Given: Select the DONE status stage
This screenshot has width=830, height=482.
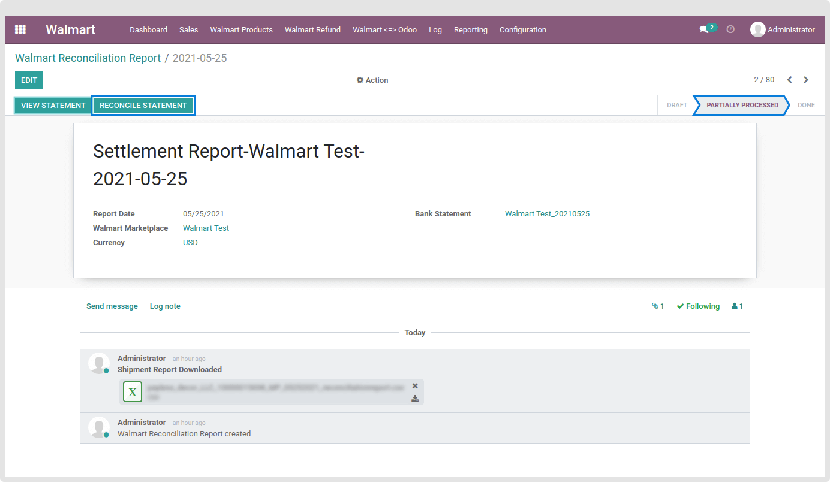Looking at the screenshot, I should pos(806,105).
